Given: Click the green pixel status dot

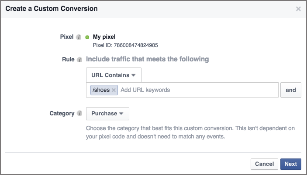Looking at the screenshot, I should point(87,37).
